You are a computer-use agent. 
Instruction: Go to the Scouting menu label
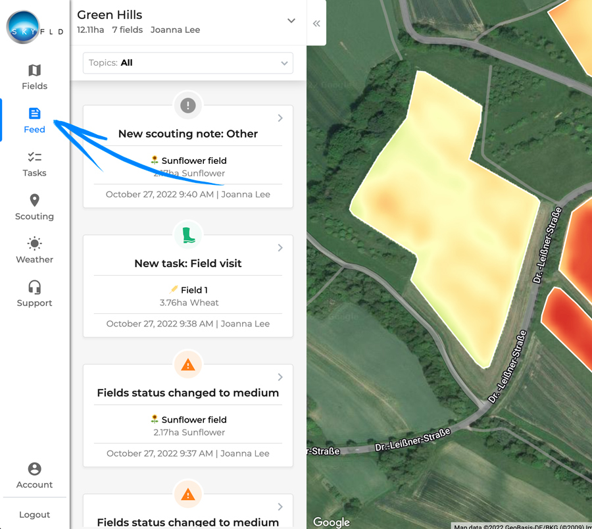(34, 216)
